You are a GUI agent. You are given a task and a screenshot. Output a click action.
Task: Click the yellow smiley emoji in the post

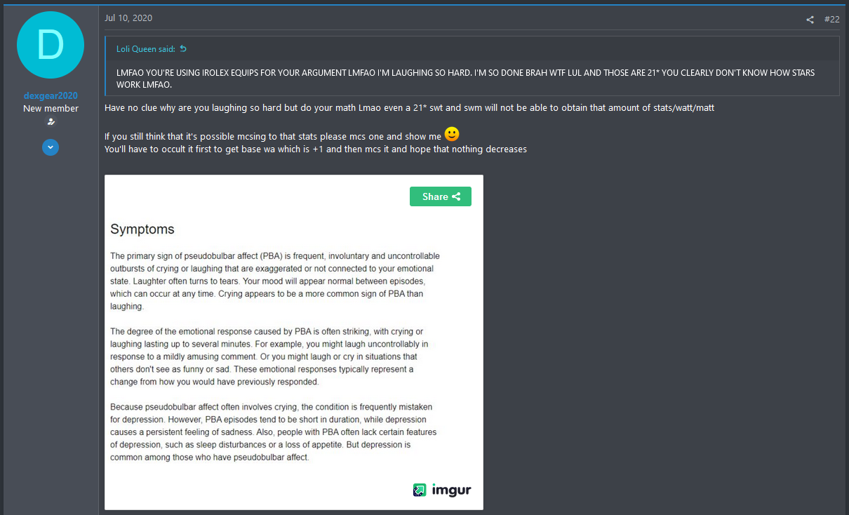click(452, 134)
